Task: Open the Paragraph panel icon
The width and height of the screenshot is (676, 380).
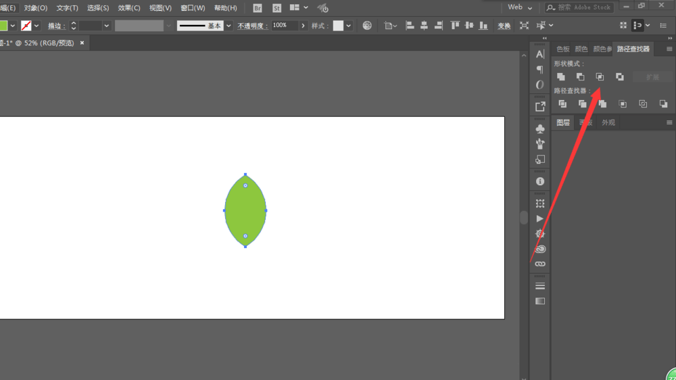Action: tap(539, 70)
